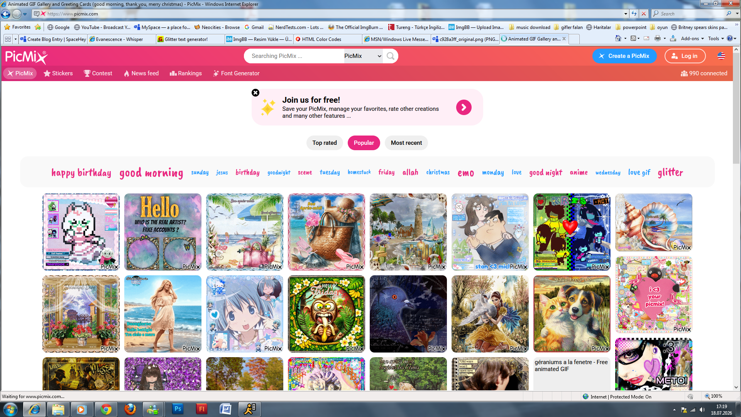Switch to the Glitter text generator tab
The height and width of the screenshot is (417, 741).
[x=190, y=39]
